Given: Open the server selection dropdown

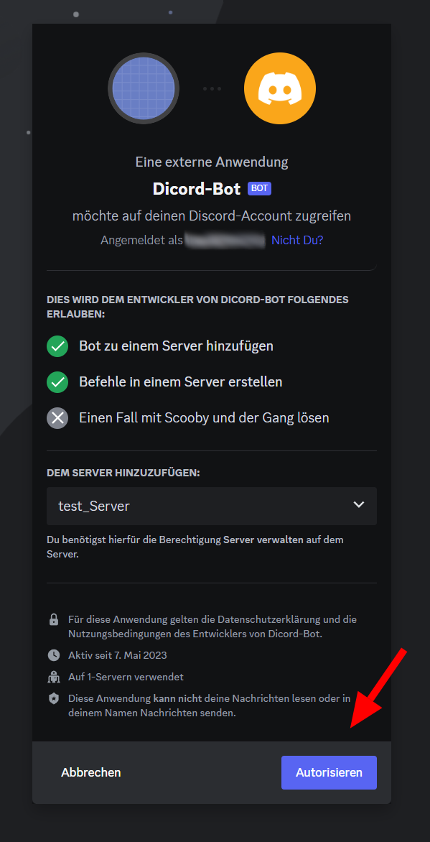Looking at the screenshot, I should 211,506.
